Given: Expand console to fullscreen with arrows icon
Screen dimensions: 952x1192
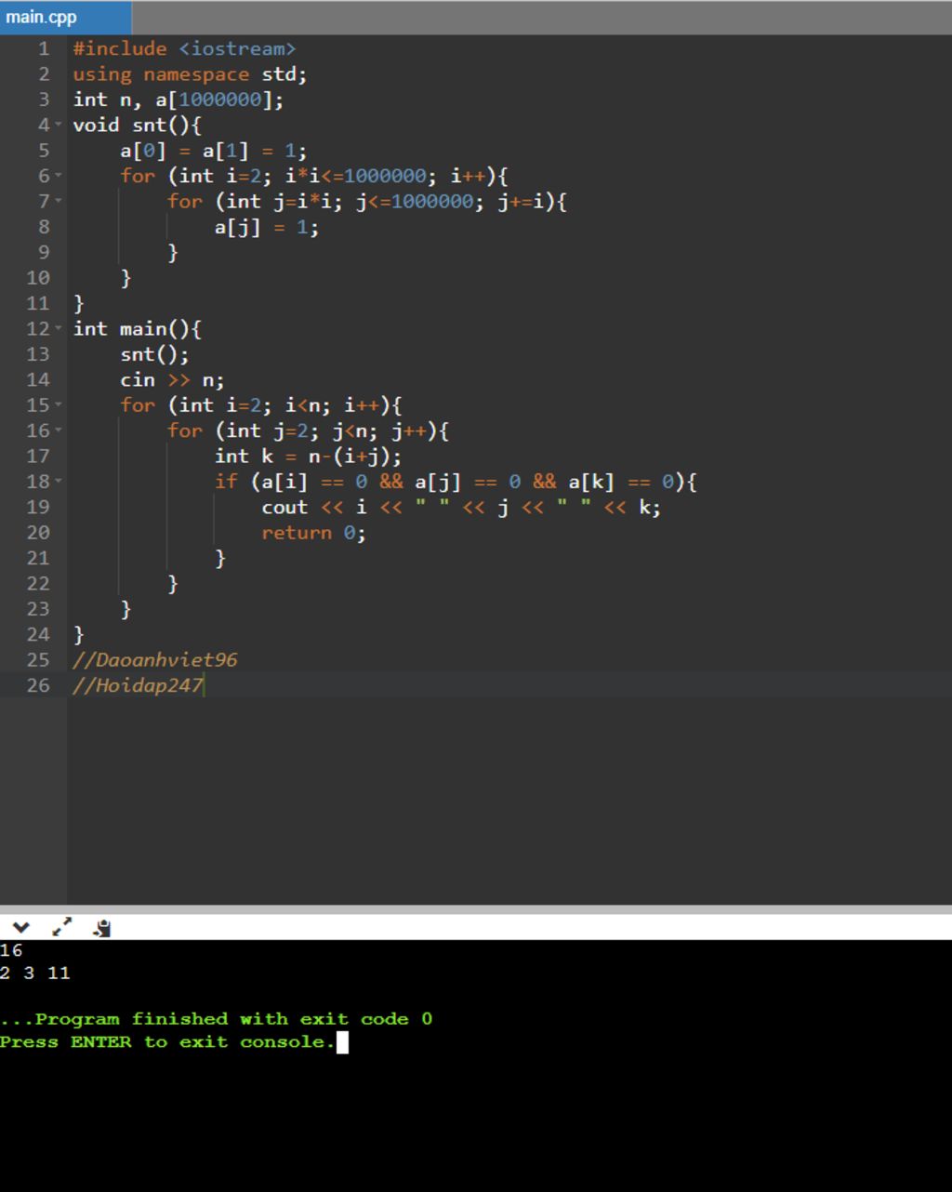Looking at the screenshot, I should coord(62,926).
